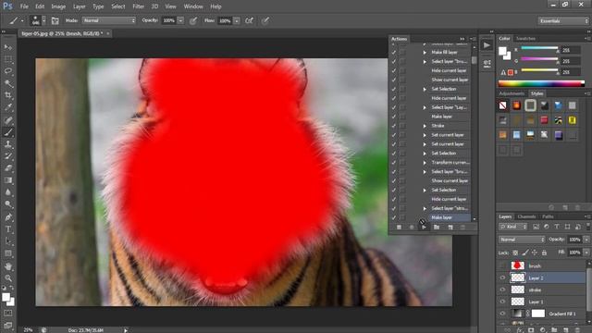This screenshot has height=333, width=592.
Task: Switch to the Channels tab
Action: [526, 216]
